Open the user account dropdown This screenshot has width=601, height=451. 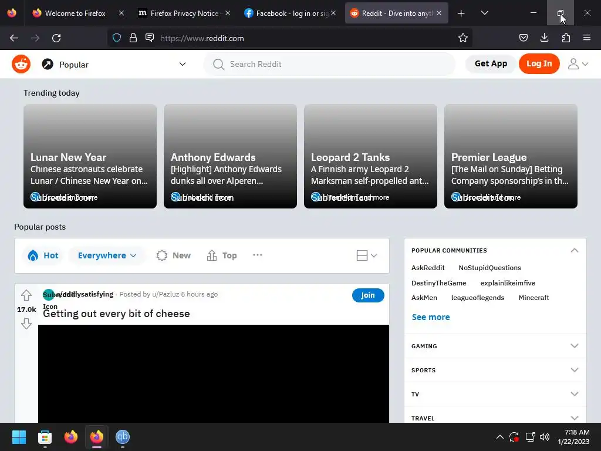tap(578, 63)
